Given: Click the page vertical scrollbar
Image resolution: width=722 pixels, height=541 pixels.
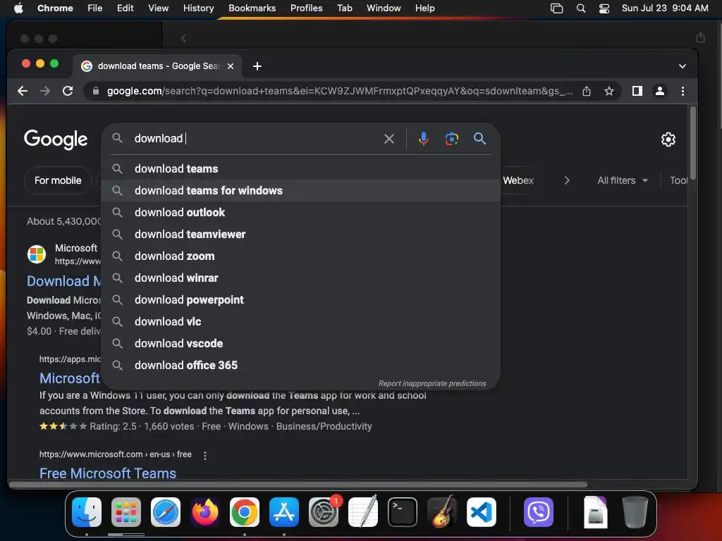Looking at the screenshot, I should tap(692, 142).
